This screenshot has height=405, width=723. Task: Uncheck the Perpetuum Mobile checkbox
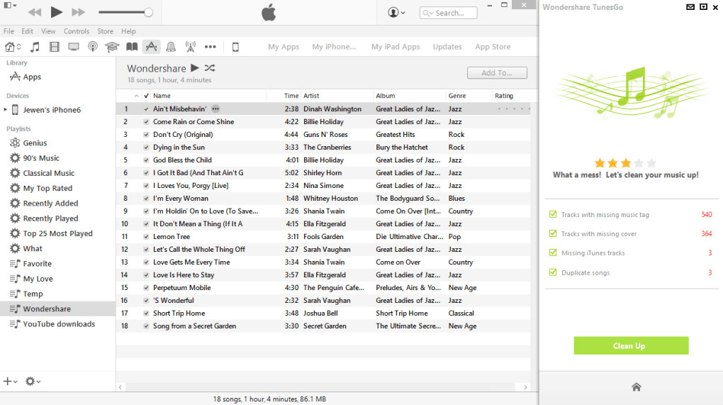coord(146,288)
